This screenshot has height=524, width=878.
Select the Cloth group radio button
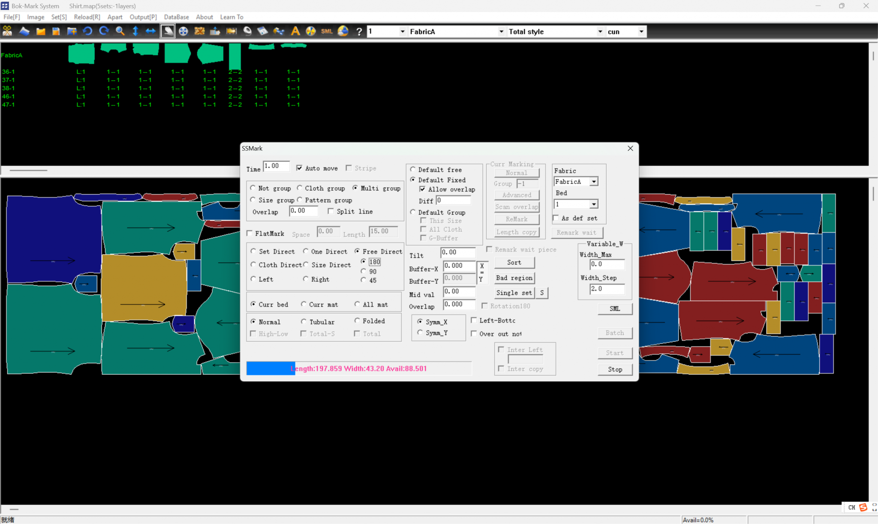pos(300,188)
